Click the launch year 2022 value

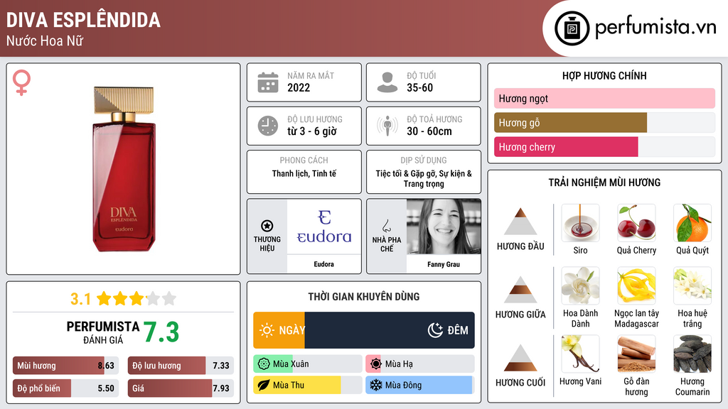(x=299, y=87)
